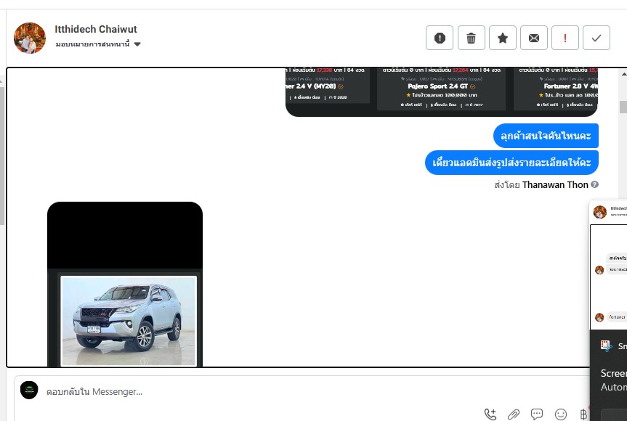Delete conversation using the trash icon
Screen dimensions: 627x421
click(x=471, y=38)
